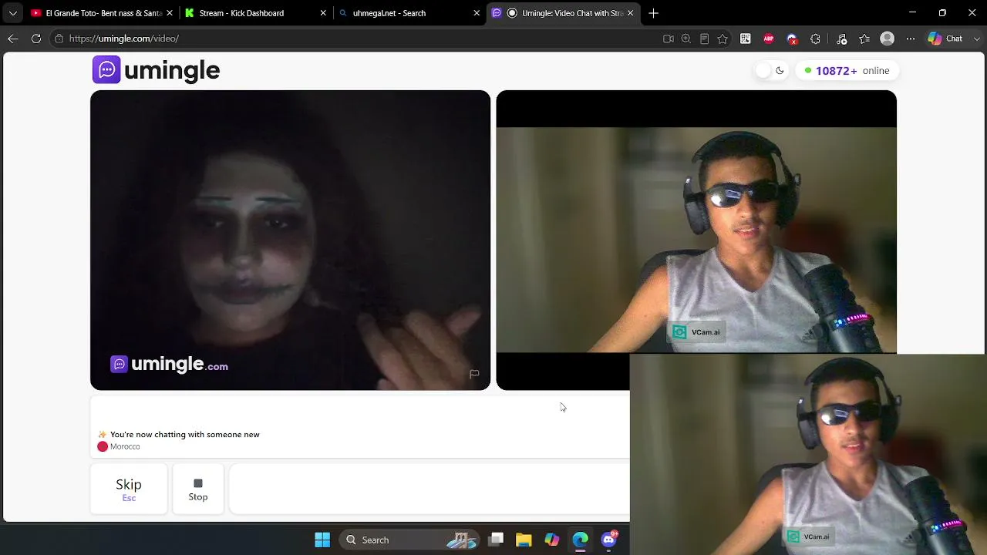The width and height of the screenshot is (987, 555).
Task: Open the tab search dropdown
Action: coord(12,13)
